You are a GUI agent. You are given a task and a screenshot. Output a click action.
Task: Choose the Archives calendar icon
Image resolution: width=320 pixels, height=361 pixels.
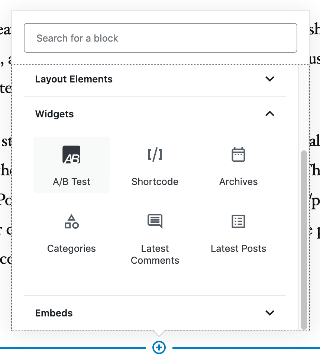(x=238, y=155)
